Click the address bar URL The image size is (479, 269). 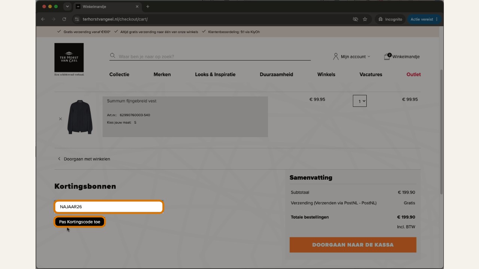(115, 19)
